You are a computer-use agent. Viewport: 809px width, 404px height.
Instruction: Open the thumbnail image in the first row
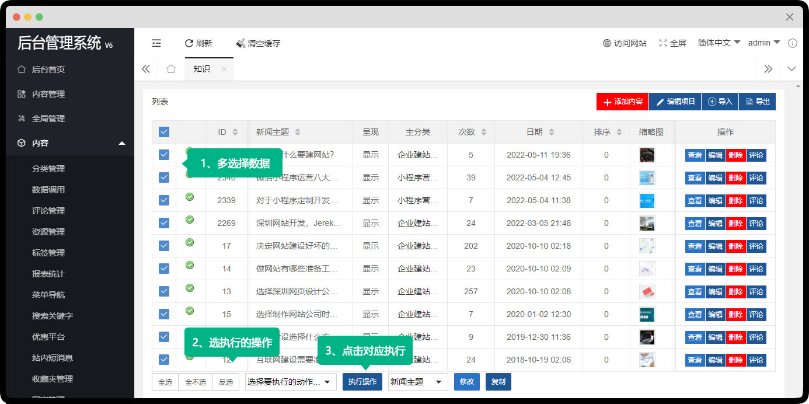[647, 155]
